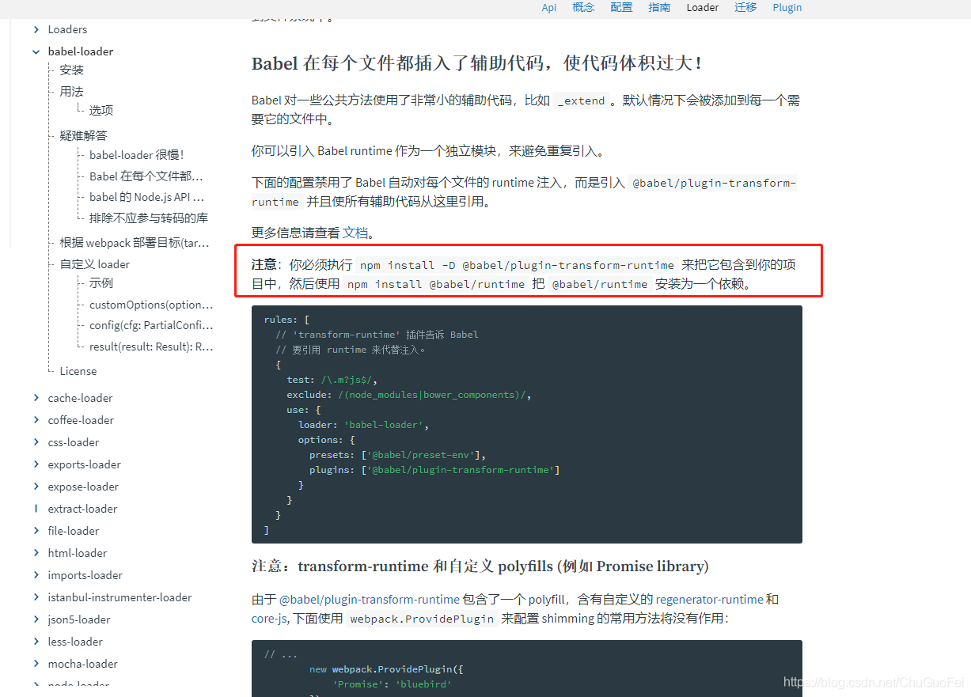Expand the exports-loader chevron
The width and height of the screenshot is (971, 697).
point(36,464)
